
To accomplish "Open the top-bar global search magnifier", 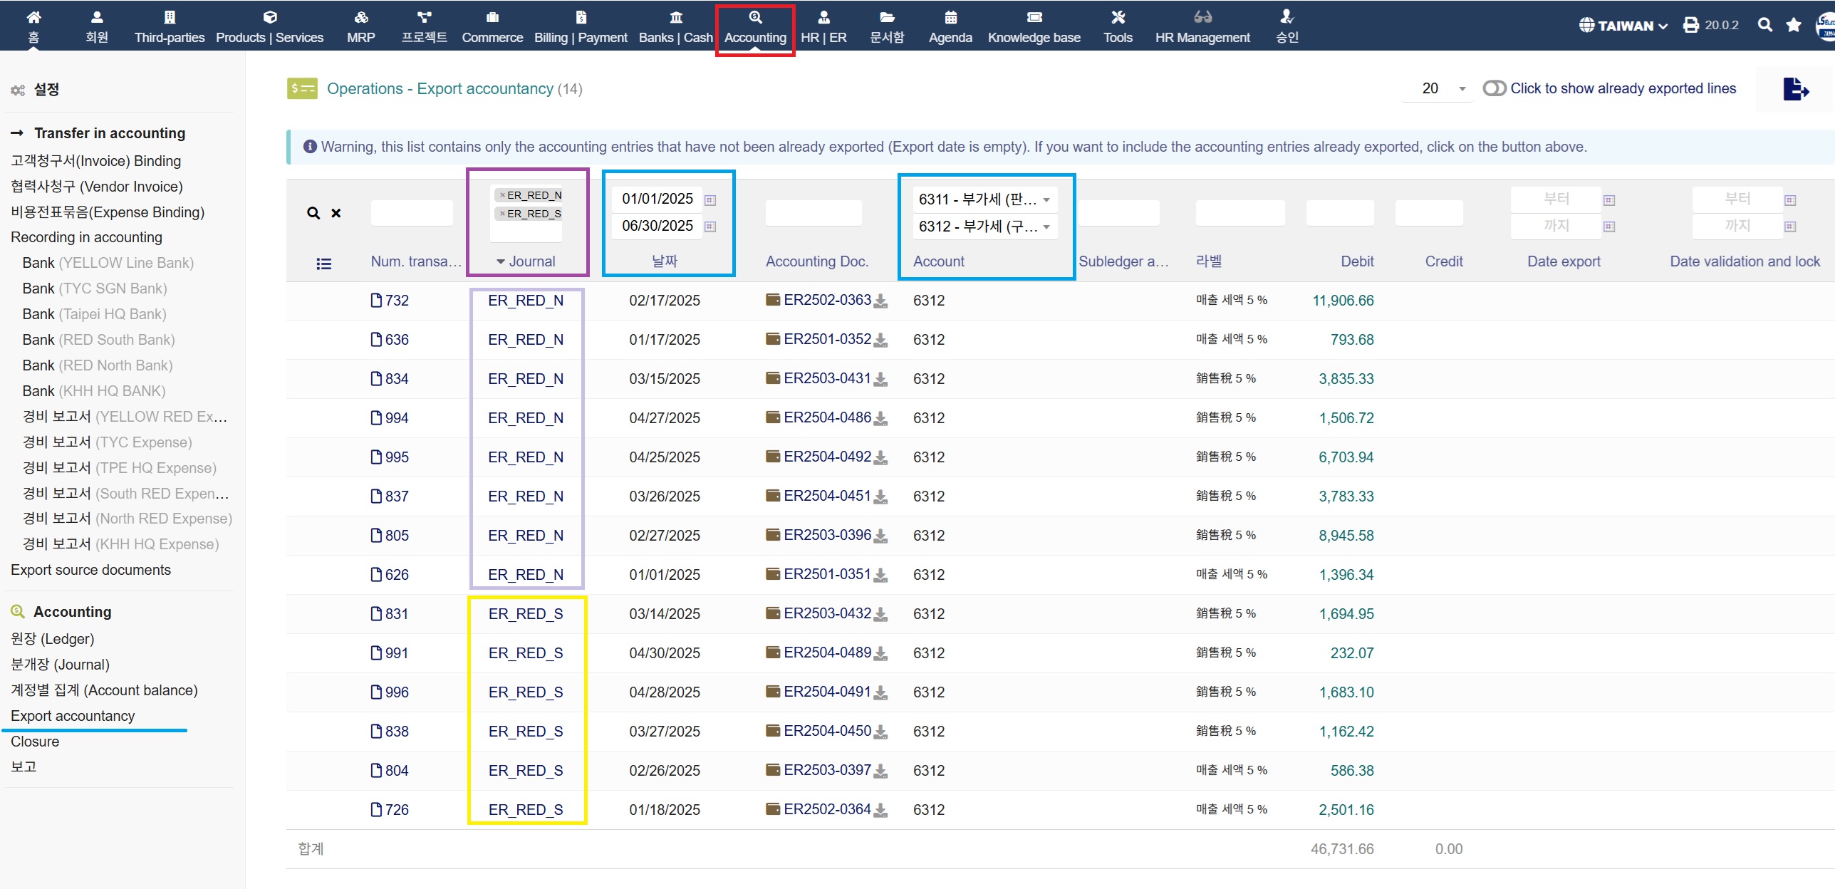I will point(1764,26).
